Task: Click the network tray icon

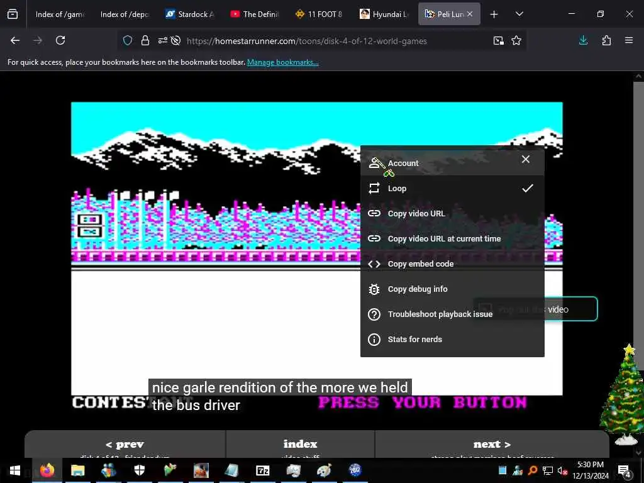Action: coord(548,470)
